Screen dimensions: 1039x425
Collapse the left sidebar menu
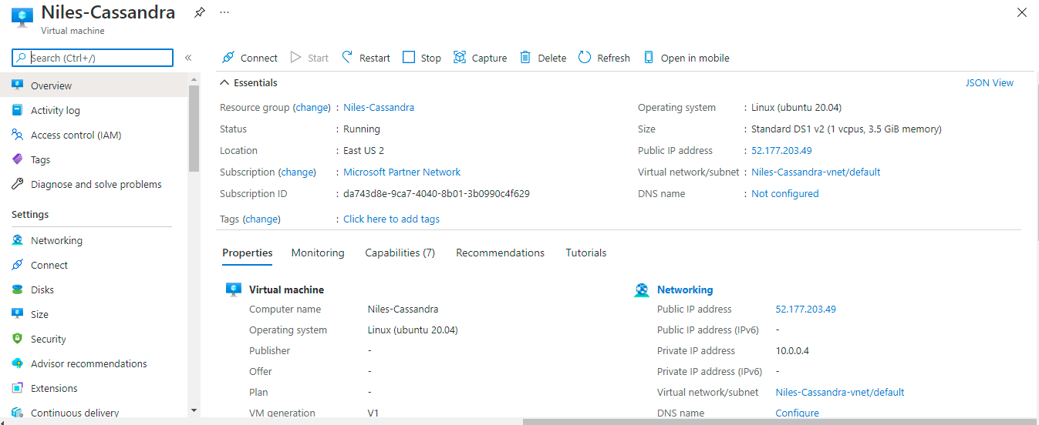point(188,58)
